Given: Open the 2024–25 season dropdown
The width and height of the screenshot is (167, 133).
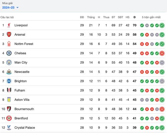Looking at the screenshot, I should 10,8.
